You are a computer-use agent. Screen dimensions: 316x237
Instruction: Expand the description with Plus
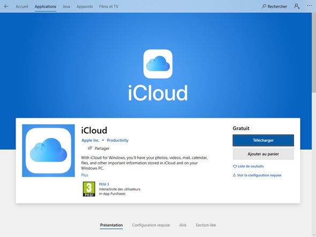point(85,175)
